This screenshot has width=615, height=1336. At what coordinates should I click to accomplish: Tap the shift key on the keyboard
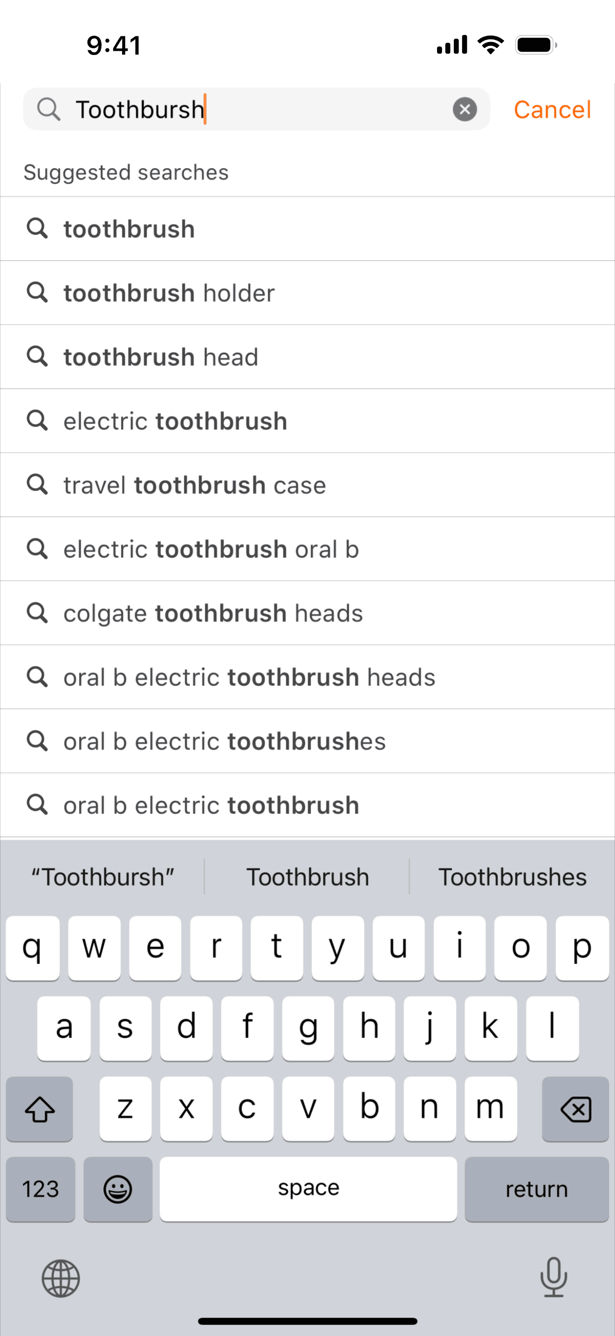[x=40, y=1109]
